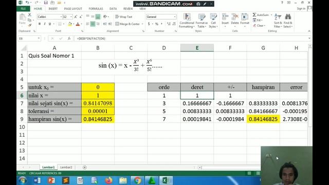Click the Decrease Indent icon

pos(105,24)
